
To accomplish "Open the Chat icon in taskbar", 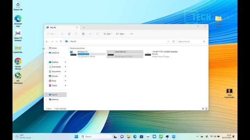I will [122, 136].
